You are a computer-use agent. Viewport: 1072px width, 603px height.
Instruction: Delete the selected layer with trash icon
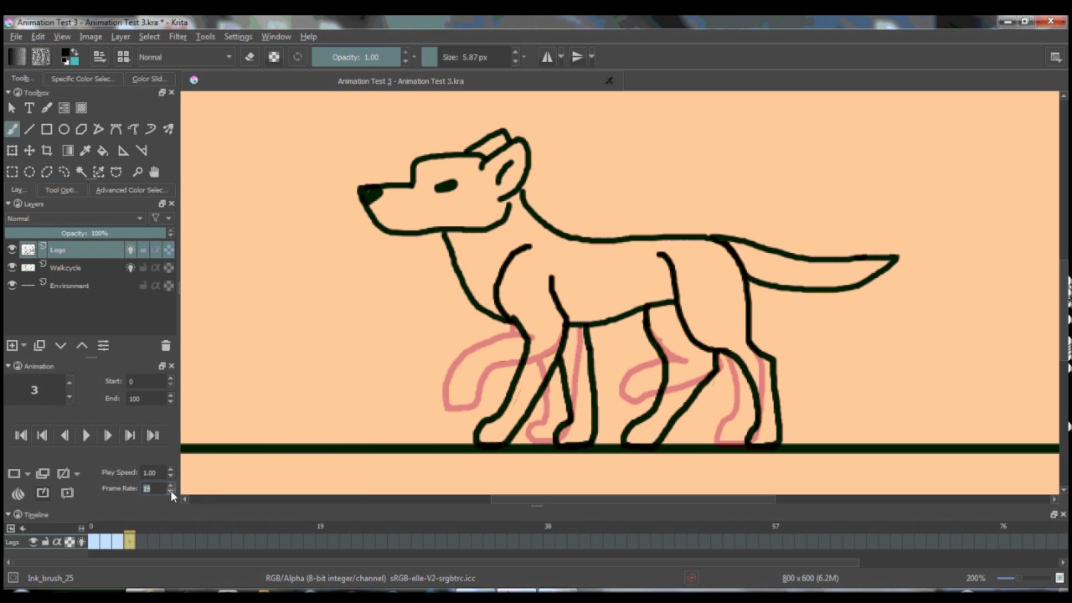[x=165, y=345]
